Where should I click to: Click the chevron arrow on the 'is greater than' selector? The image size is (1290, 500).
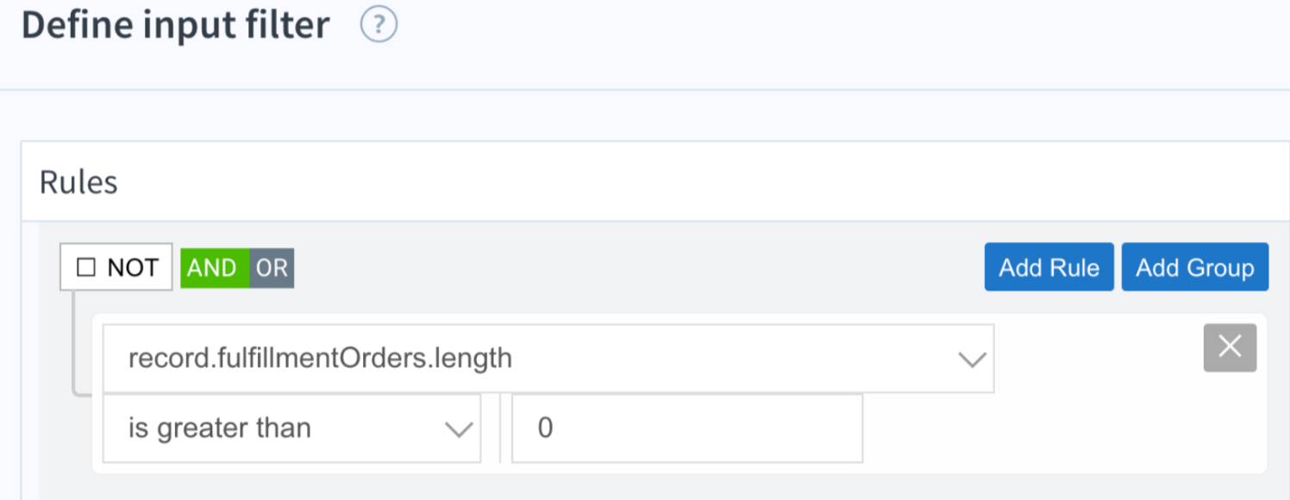458,429
